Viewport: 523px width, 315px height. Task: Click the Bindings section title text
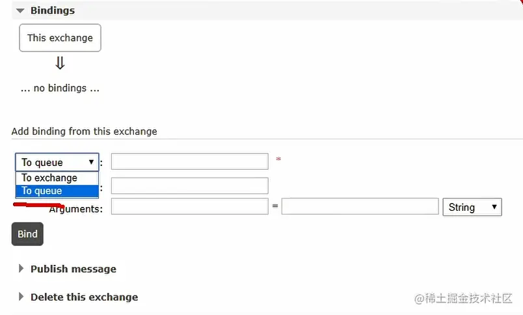52,10
